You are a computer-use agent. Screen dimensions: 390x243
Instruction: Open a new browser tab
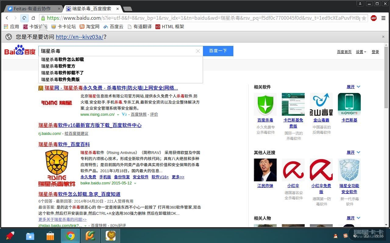coord(127,9)
